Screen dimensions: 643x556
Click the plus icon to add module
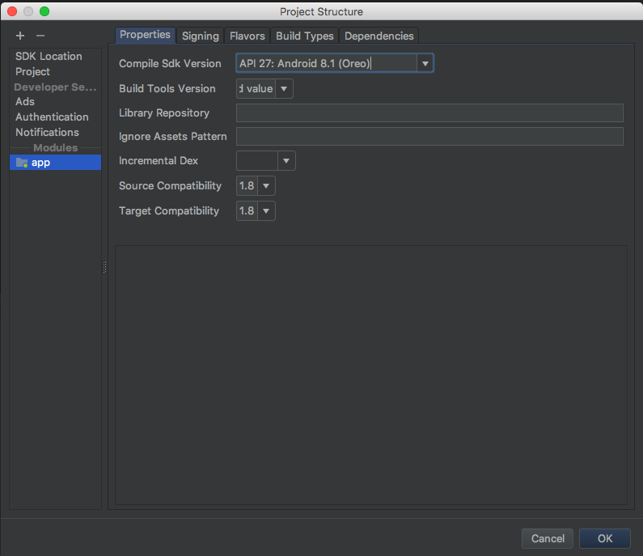pos(20,36)
